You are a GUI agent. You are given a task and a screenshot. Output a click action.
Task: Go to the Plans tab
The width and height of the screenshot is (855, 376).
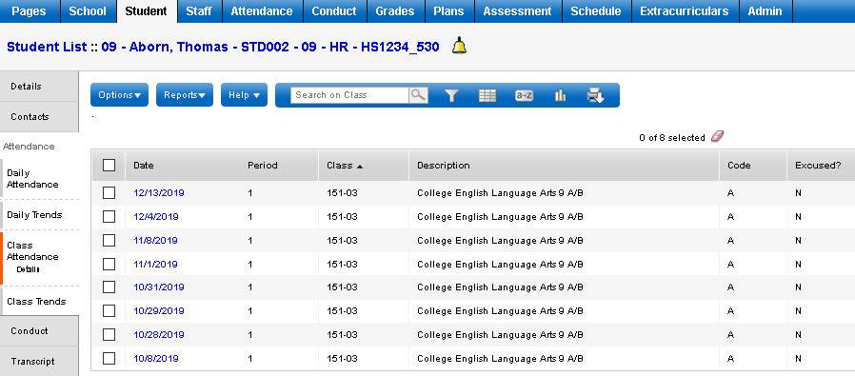448,10
